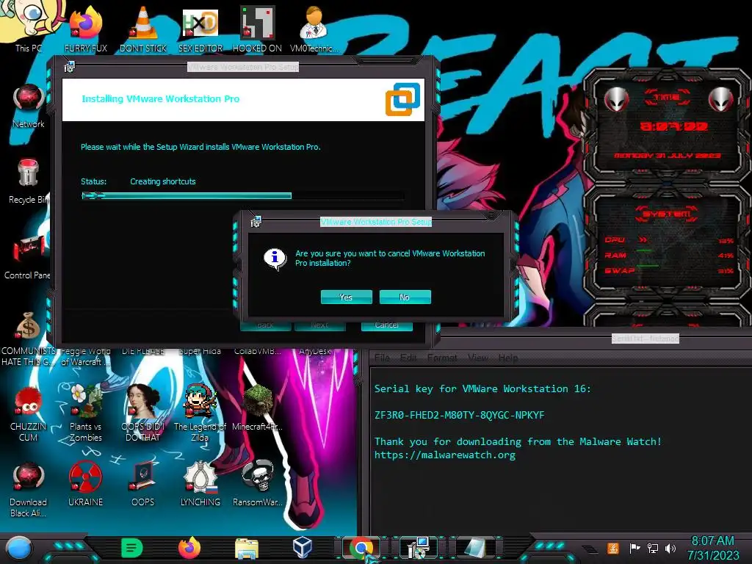Click the Java update tray icon
The height and width of the screenshot is (564, 752).
(x=613, y=548)
